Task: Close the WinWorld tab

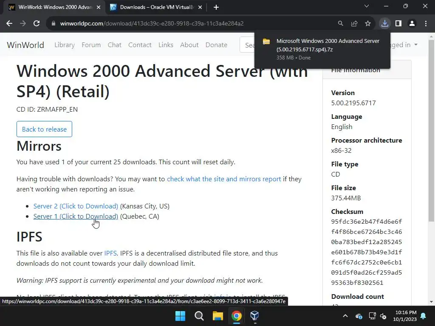Action: click(x=99, y=7)
